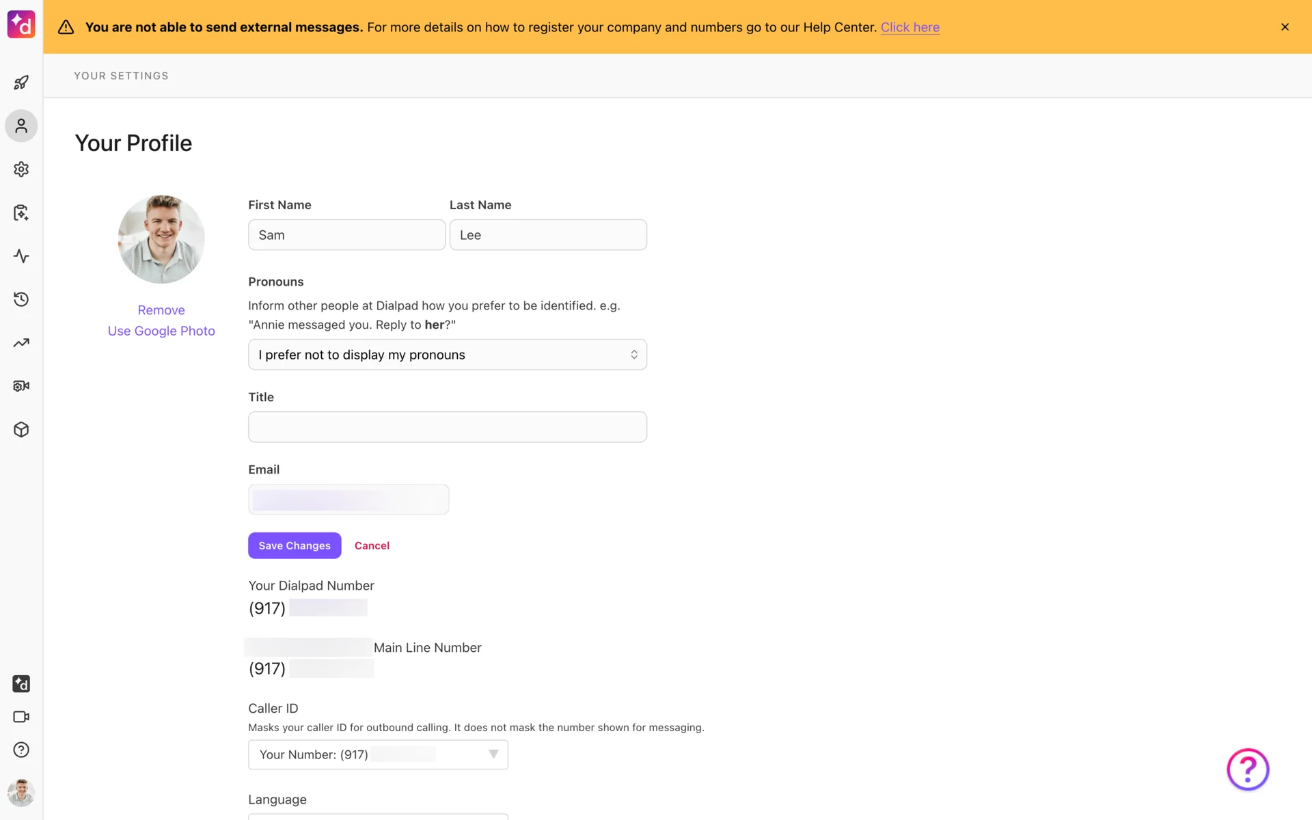This screenshot has height=820, width=1312.
Task: Open the Caller ID number dropdown
Action: click(378, 754)
